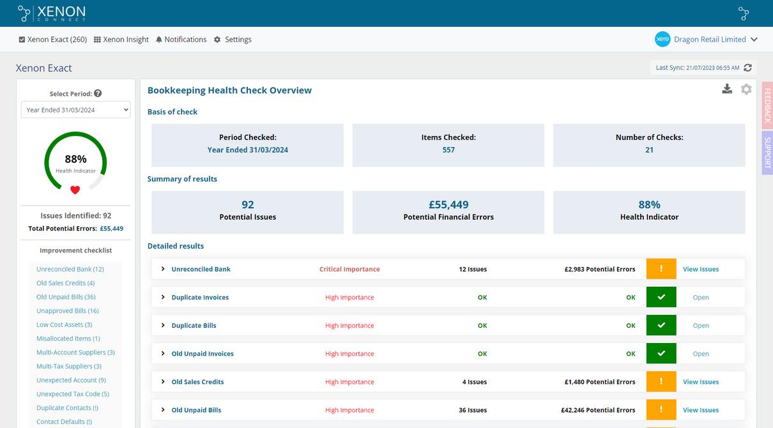Open health check settings gear icon
The width and height of the screenshot is (773, 428).
[746, 89]
